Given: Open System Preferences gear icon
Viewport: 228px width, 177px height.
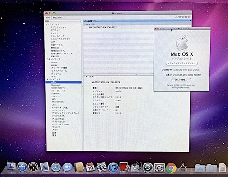Looking at the screenshot, I should (x=159, y=167).
